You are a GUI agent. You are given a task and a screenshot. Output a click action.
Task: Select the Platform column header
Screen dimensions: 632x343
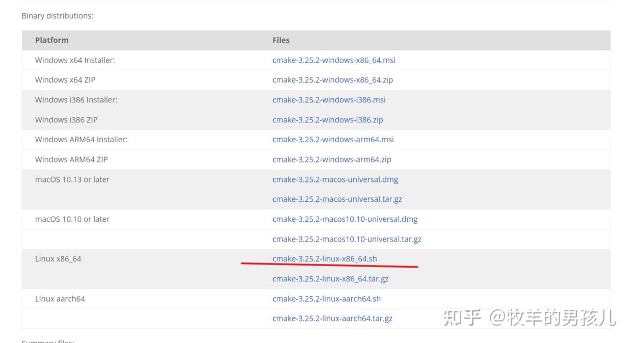51,40
